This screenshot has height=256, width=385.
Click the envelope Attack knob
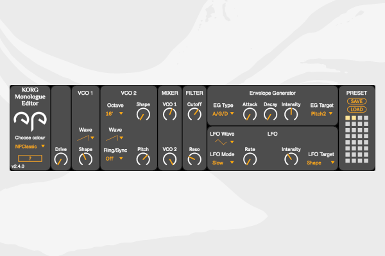250,115
